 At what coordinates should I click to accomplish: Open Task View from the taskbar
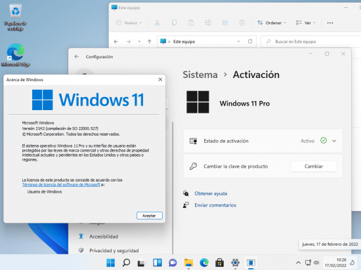point(141,262)
